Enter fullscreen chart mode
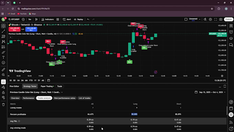The image size is (234, 132). coord(215,19)
